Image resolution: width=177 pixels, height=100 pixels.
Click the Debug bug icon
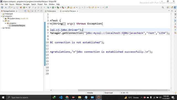pyautogui.click(x=48, y=7)
